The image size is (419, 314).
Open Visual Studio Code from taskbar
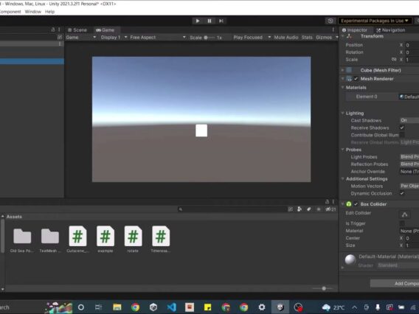pyautogui.click(x=172, y=307)
